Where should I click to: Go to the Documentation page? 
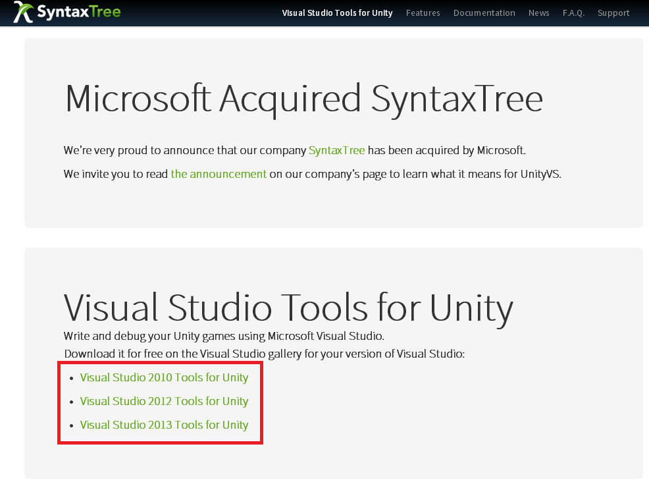pyautogui.click(x=484, y=13)
